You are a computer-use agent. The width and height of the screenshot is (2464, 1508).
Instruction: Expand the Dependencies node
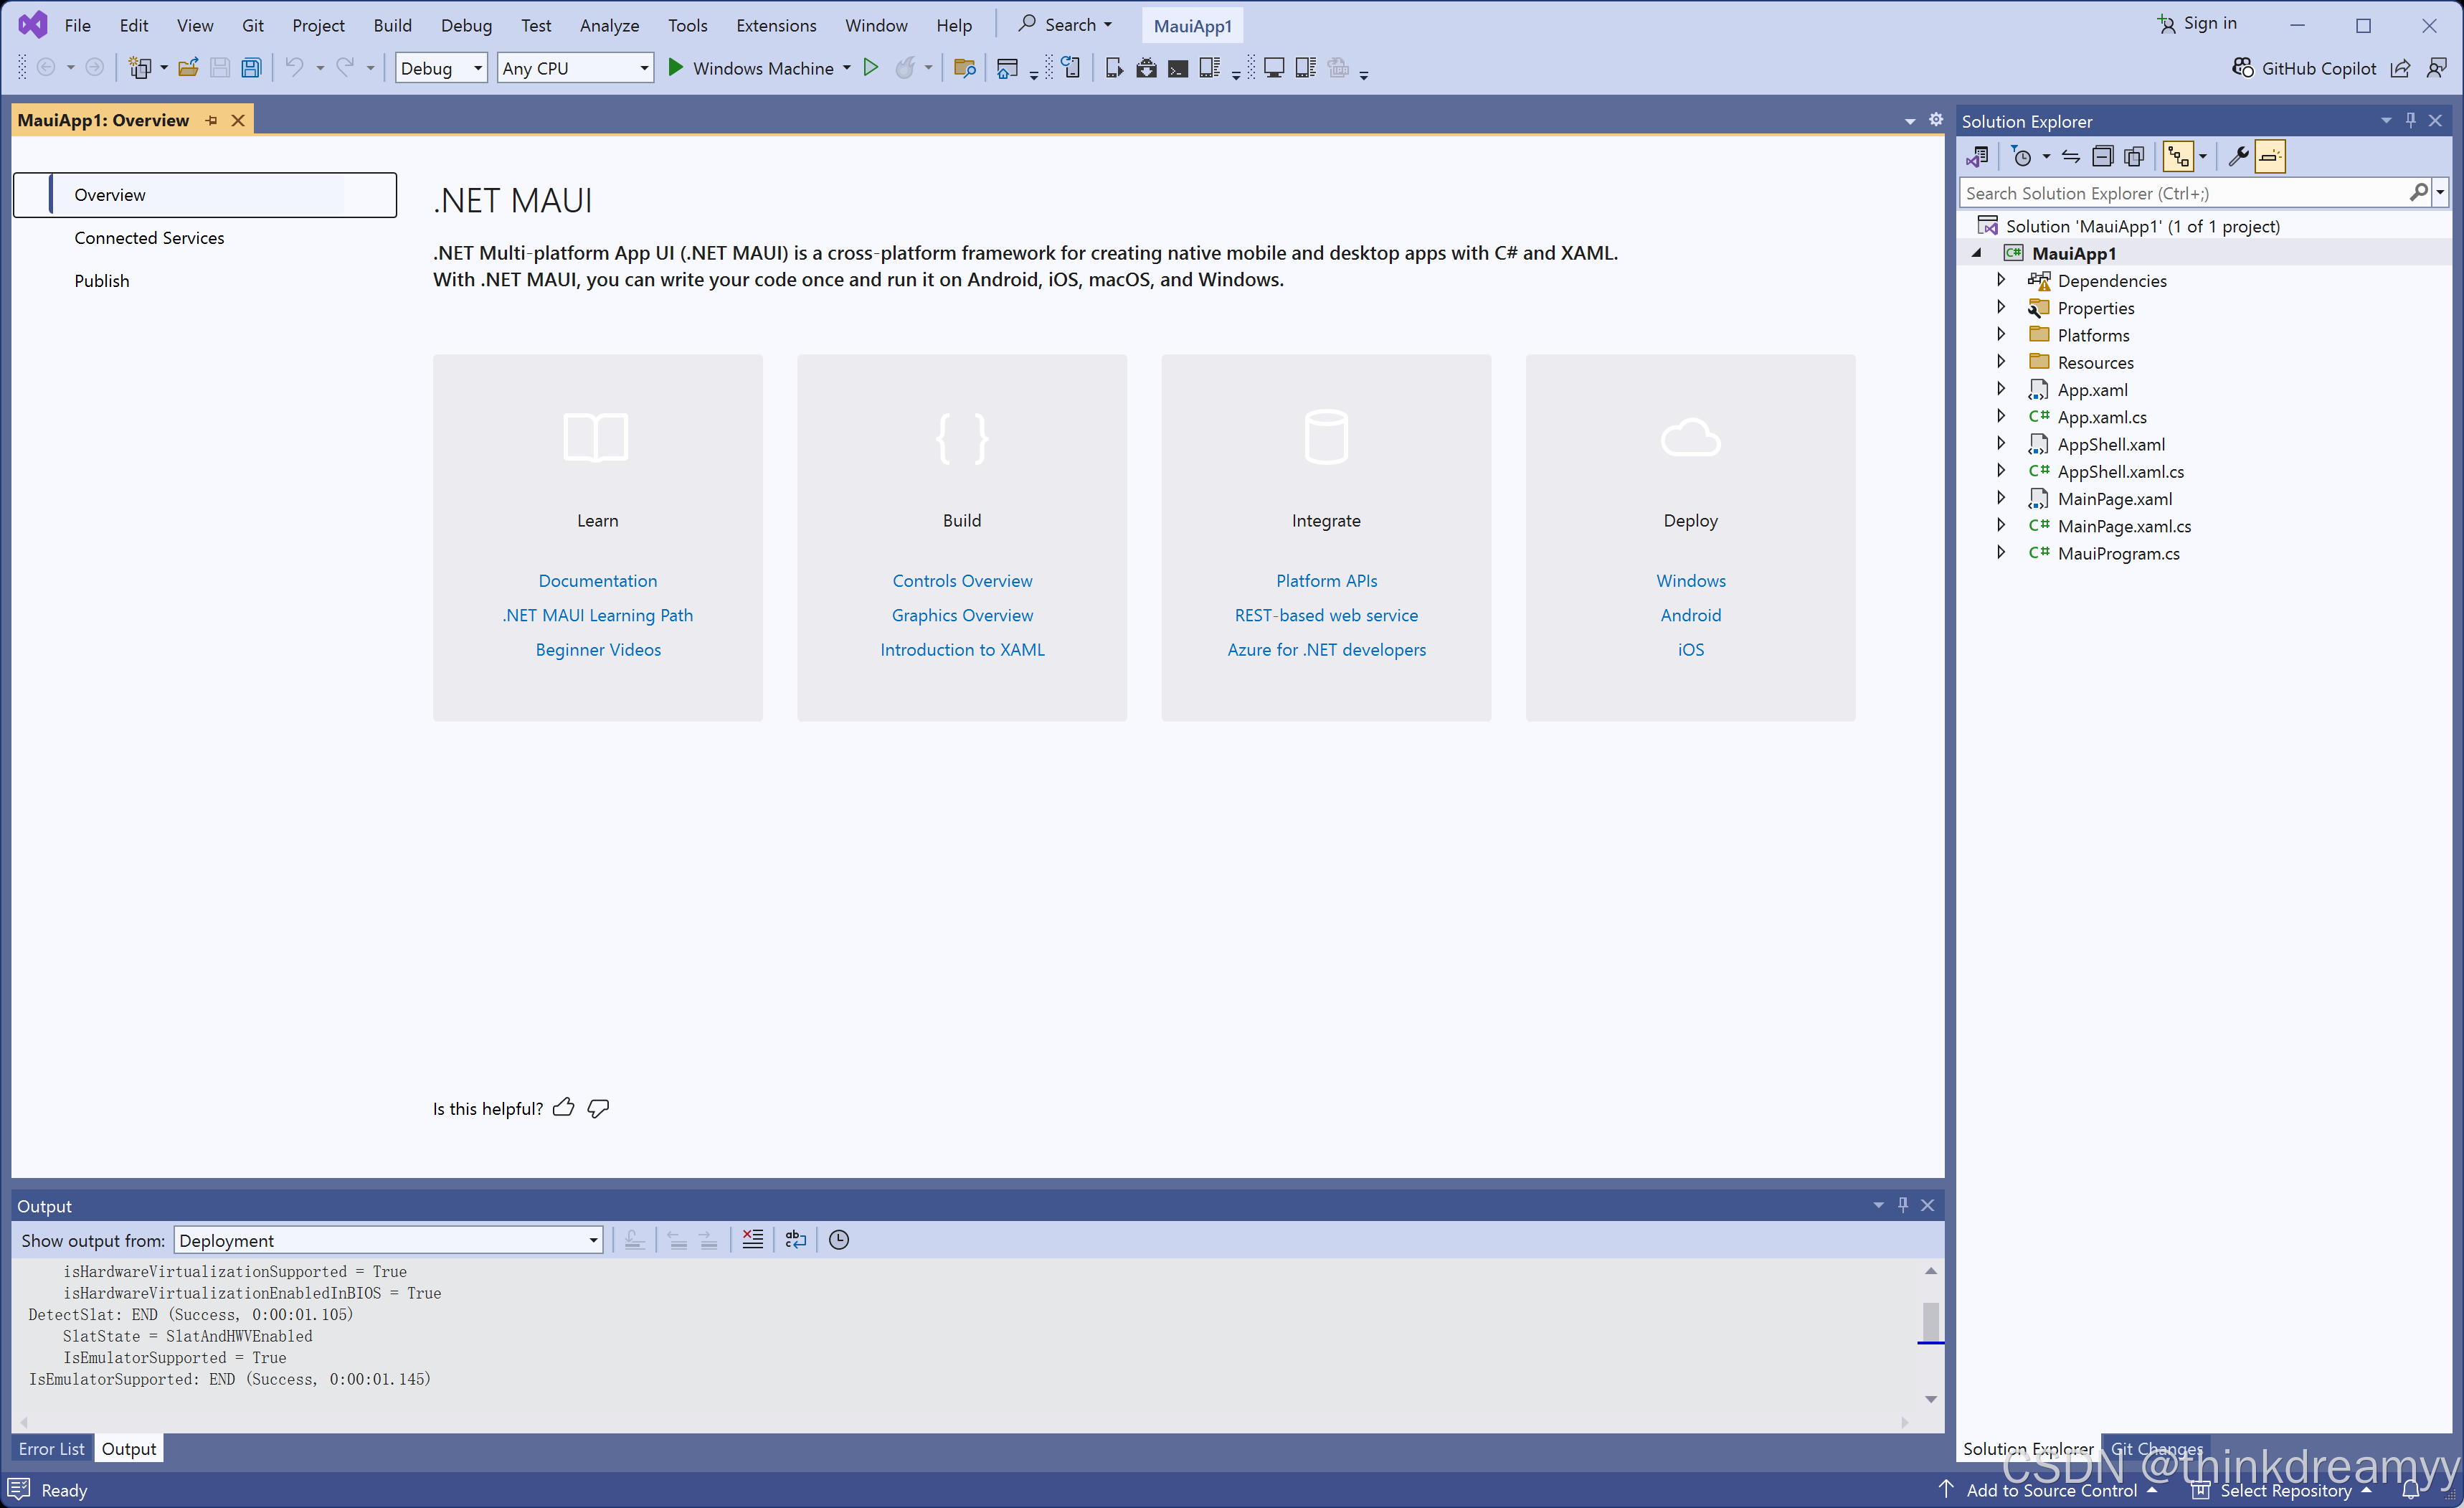[x=2001, y=281]
